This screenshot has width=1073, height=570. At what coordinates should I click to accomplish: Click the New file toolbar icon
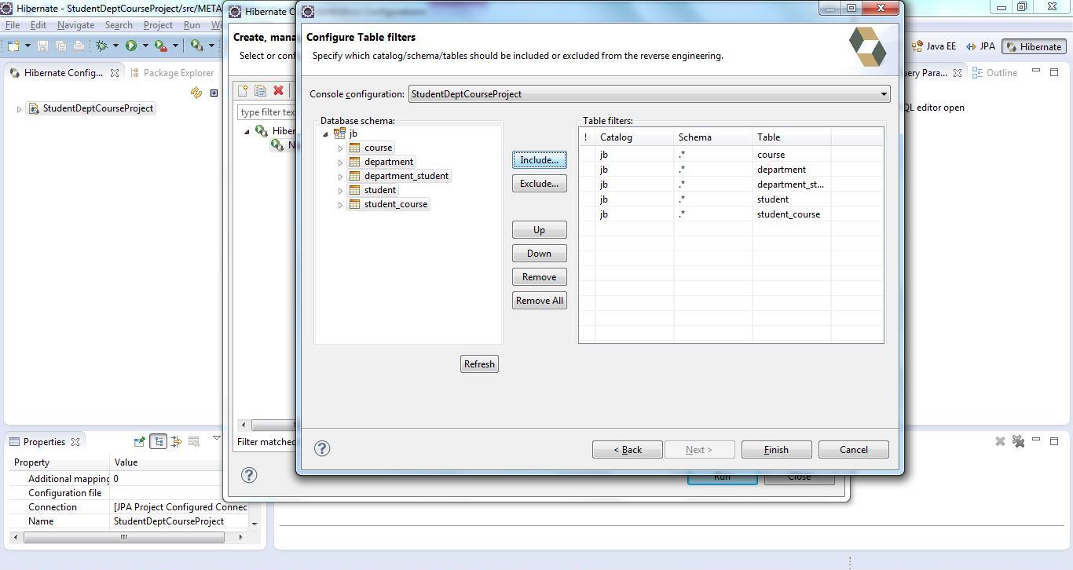coord(13,46)
